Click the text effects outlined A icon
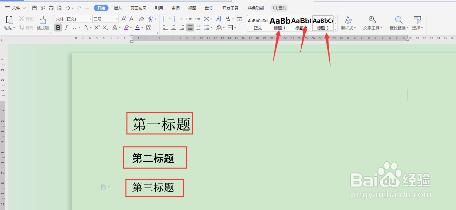The image size is (456, 210). pyautogui.click(x=114, y=27)
